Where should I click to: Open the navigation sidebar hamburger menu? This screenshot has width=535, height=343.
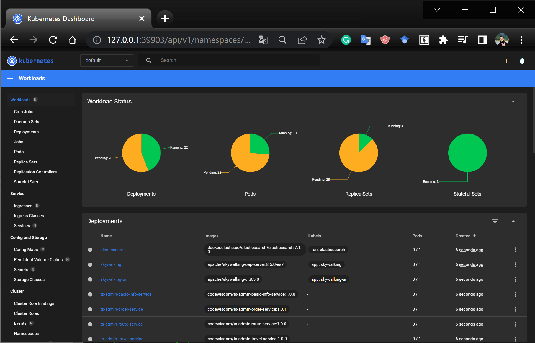pyautogui.click(x=10, y=78)
